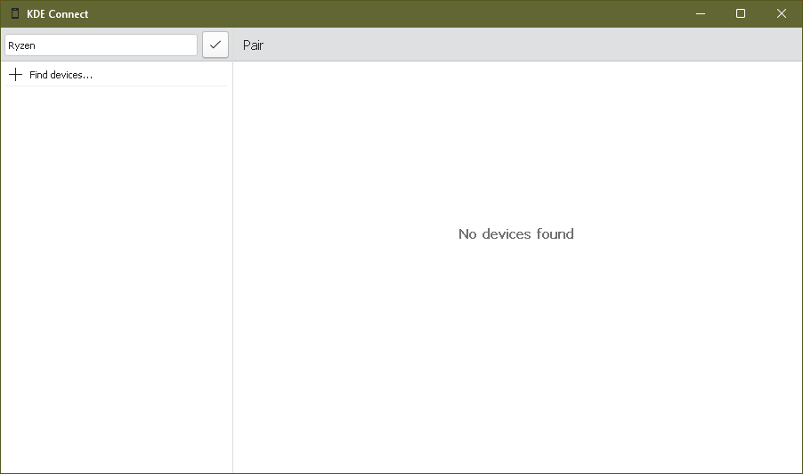Screen dimensions: 803x474
Task: Click the Pair page heading
Action: pyautogui.click(x=254, y=45)
